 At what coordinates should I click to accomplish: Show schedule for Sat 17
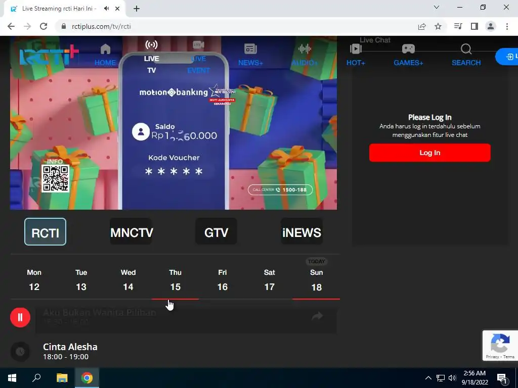pos(270,280)
